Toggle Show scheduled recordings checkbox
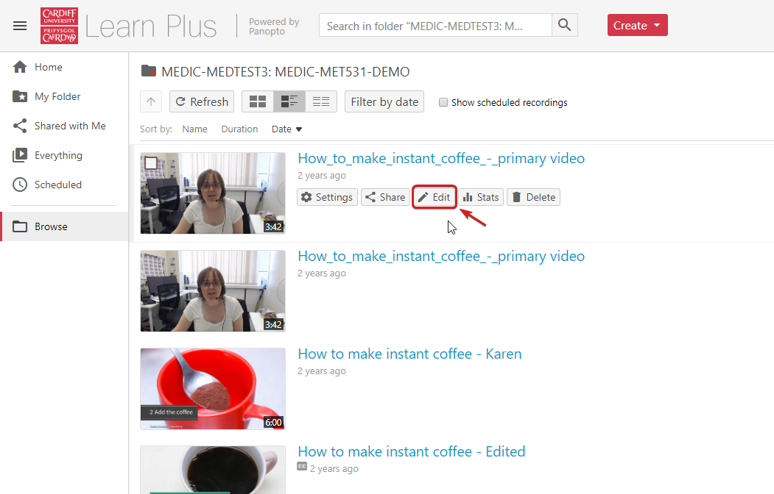Image resolution: width=774 pixels, height=494 pixels. click(x=443, y=102)
